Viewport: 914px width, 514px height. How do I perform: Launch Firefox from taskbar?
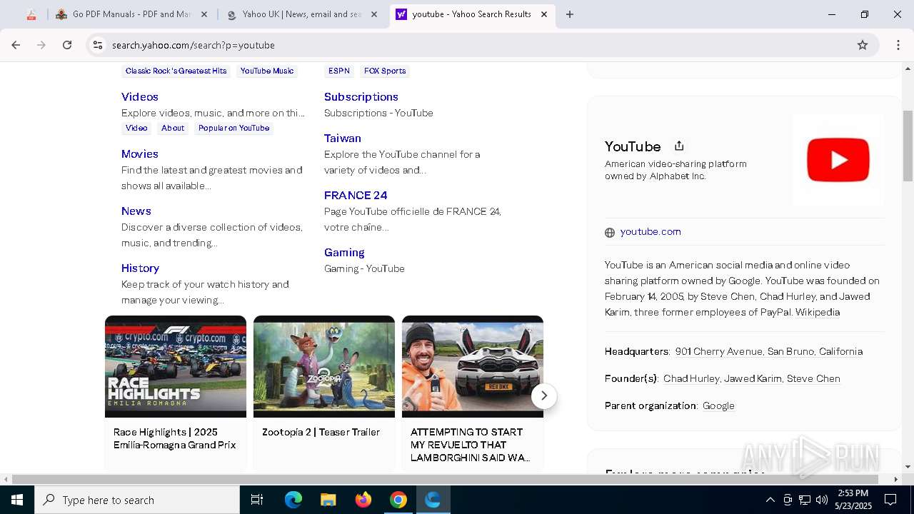[363, 500]
